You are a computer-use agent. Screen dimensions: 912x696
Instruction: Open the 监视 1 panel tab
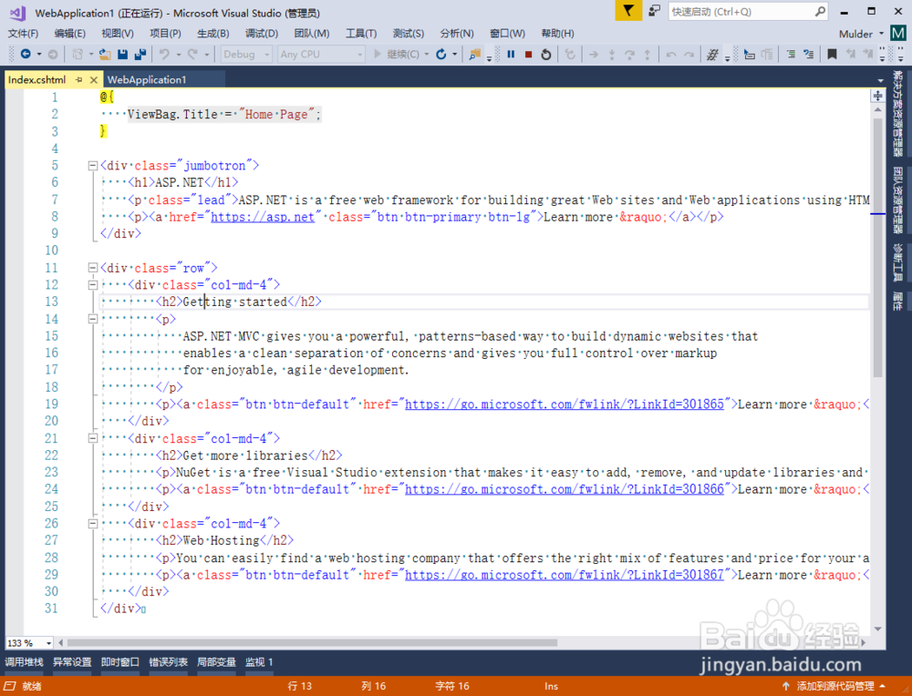[259, 662]
